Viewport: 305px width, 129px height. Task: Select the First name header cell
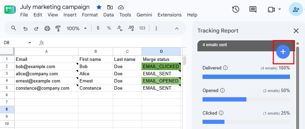[x=96, y=59]
